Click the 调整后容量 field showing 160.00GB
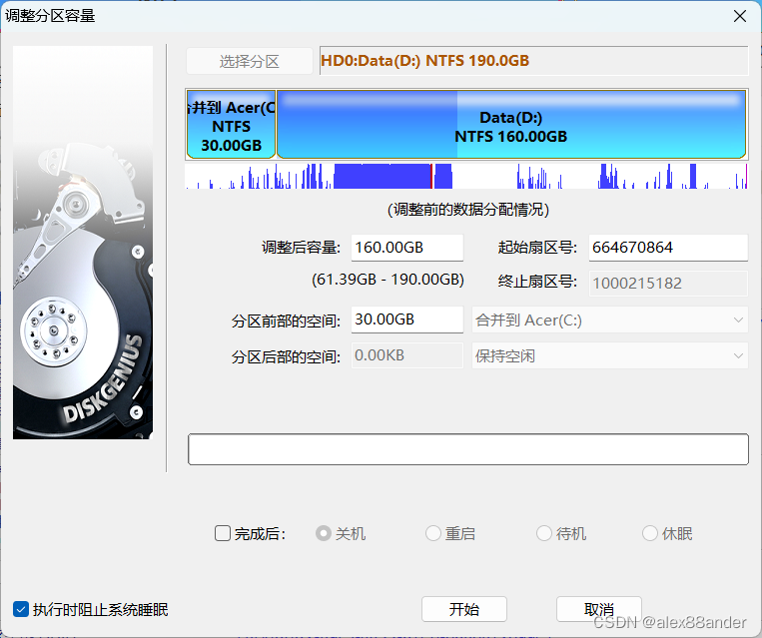The width and height of the screenshot is (762, 638). pyautogui.click(x=407, y=248)
